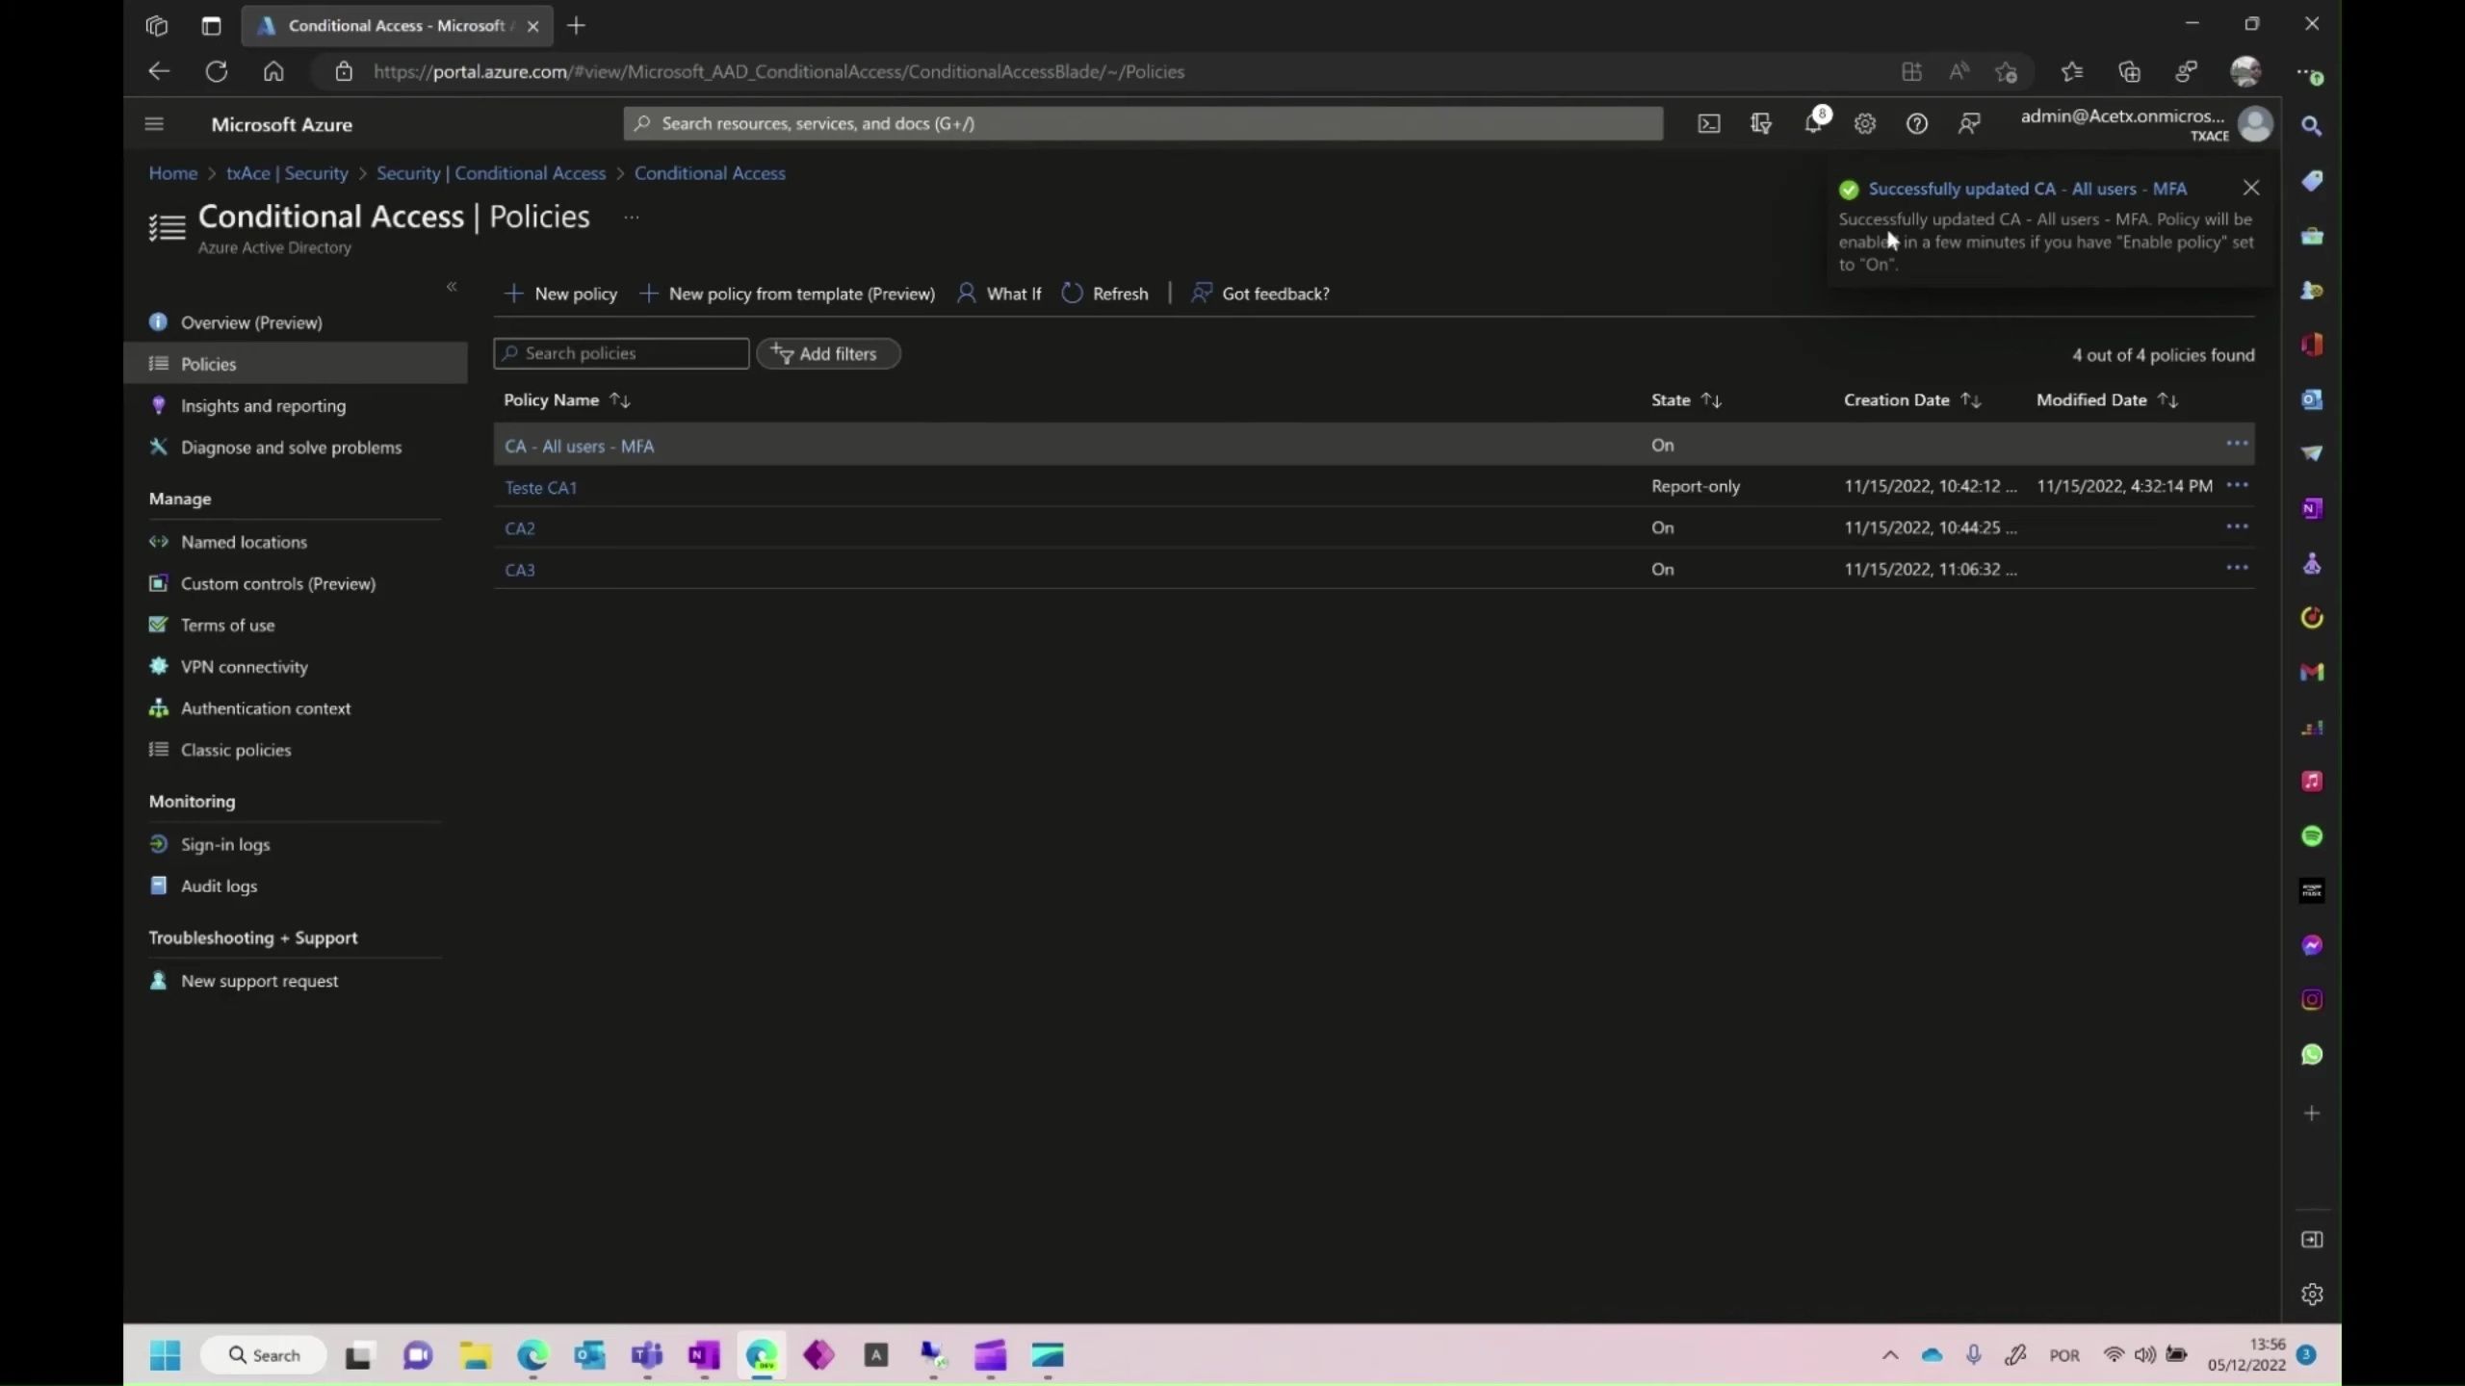Sort by Modified Date column
The height and width of the screenshot is (1386, 2465).
coord(2108,399)
